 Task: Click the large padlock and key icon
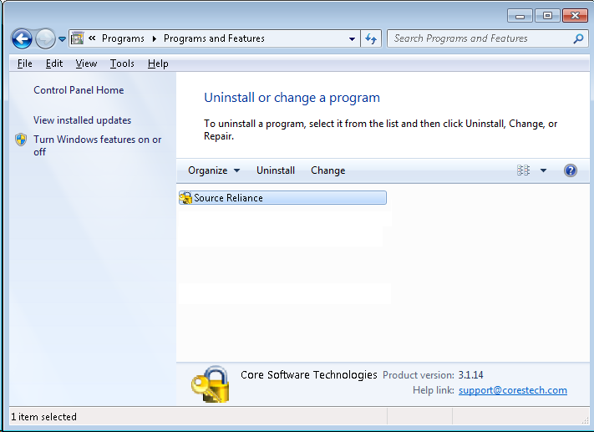tap(211, 384)
